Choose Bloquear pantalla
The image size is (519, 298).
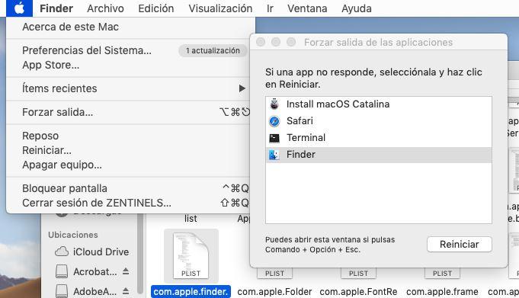pos(65,188)
